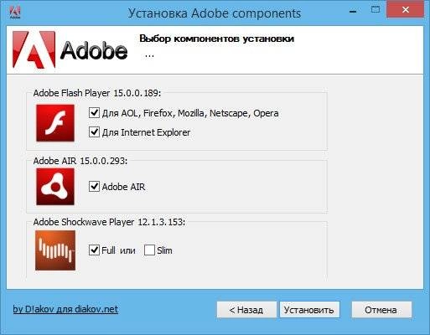Uncheck Flash for AOL, Firefox, Mozilla, Netscape, Opera

(94, 113)
